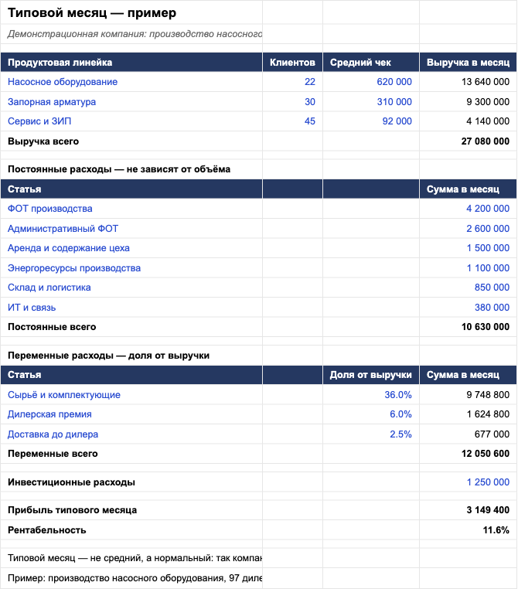
Task: Select the 'Клиентов' column header
Action: click(292, 63)
